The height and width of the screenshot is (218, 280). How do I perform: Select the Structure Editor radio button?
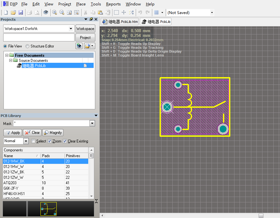(x=27, y=46)
